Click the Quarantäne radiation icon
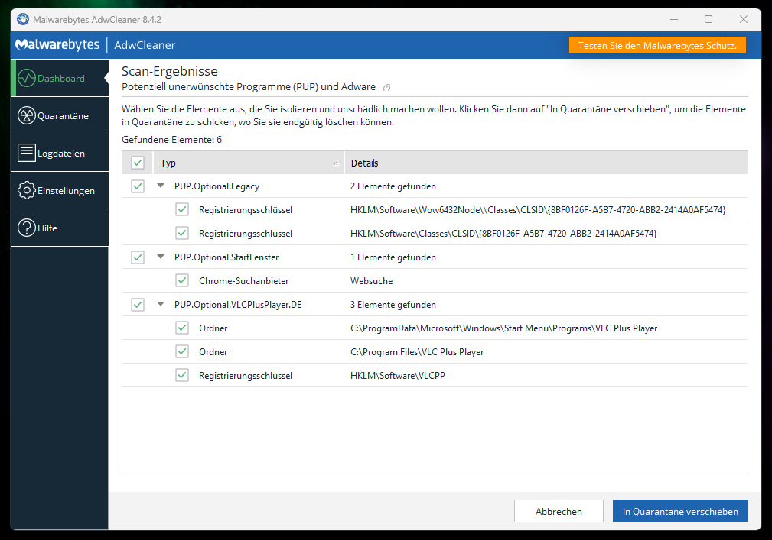The width and height of the screenshot is (772, 540). coord(27,115)
